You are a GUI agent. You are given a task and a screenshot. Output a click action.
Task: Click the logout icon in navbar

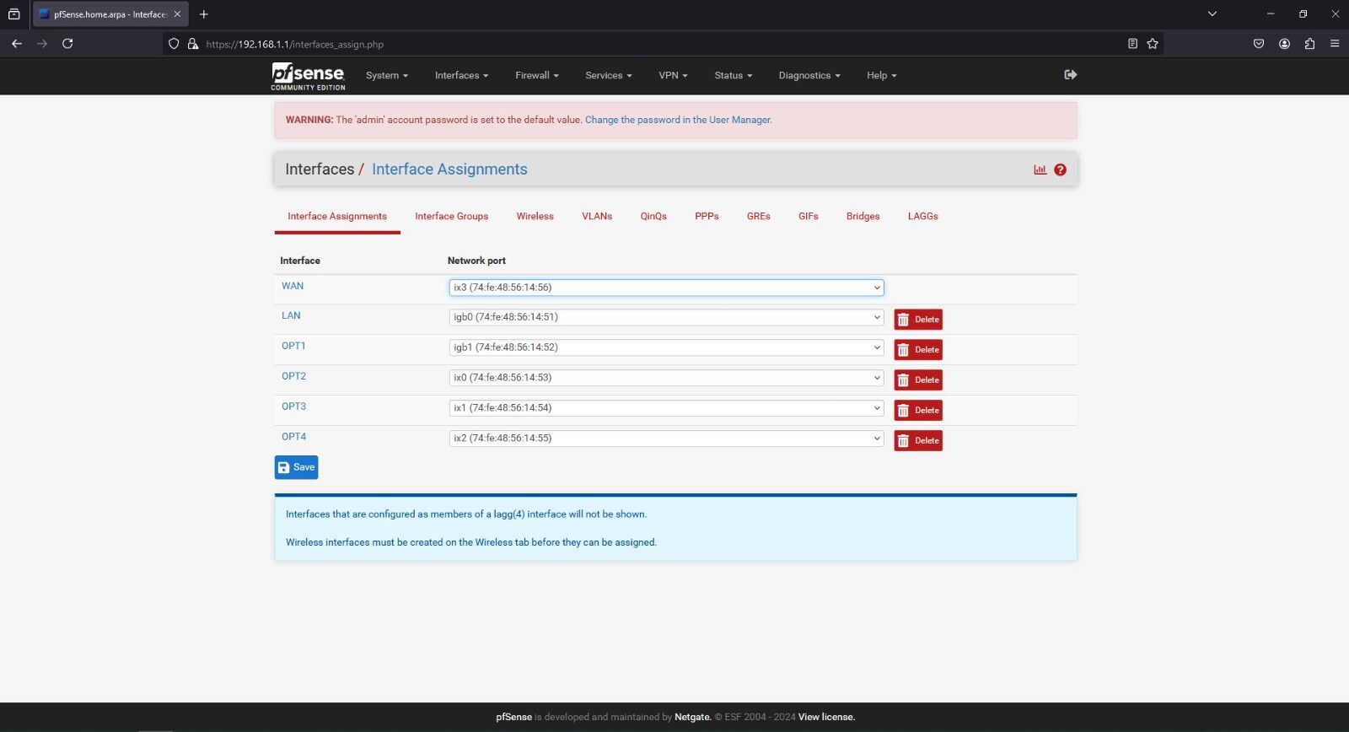(x=1071, y=75)
